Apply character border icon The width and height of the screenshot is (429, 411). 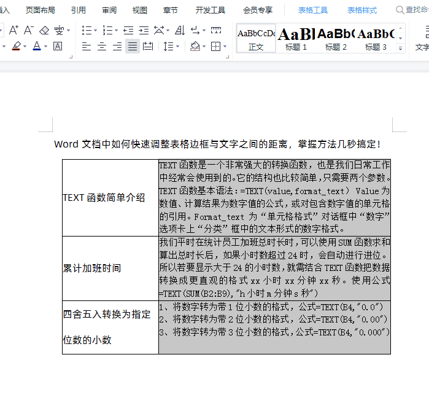coord(58,46)
